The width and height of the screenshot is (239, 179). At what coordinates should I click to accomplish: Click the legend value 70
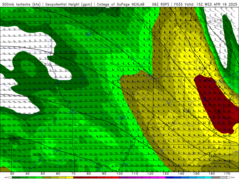pos(73,174)
